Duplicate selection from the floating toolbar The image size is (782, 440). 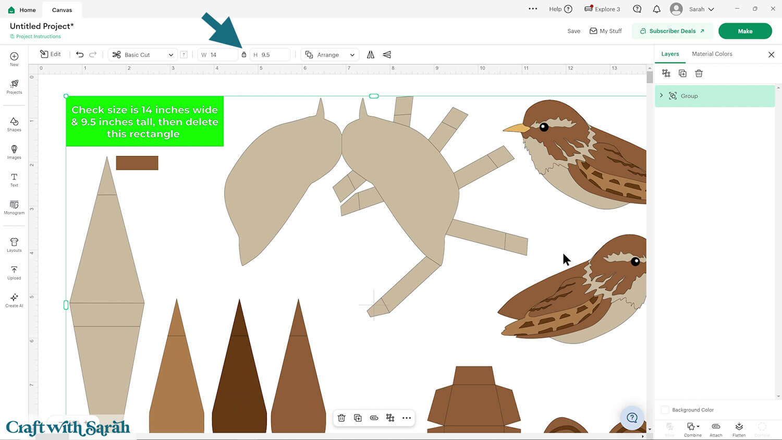point(358,418)
